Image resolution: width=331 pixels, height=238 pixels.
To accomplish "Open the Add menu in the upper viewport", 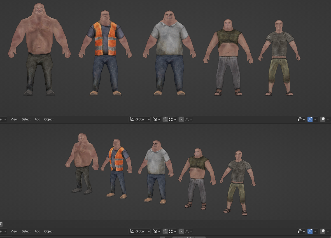I will 37,119.
